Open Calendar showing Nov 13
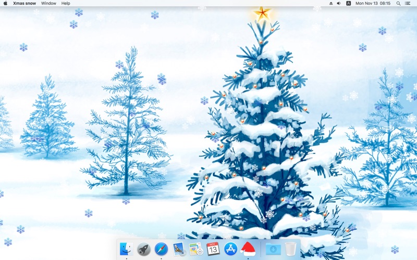Image resolution: width=417 pixels, height=260 pixels. [x=213, y=249]
